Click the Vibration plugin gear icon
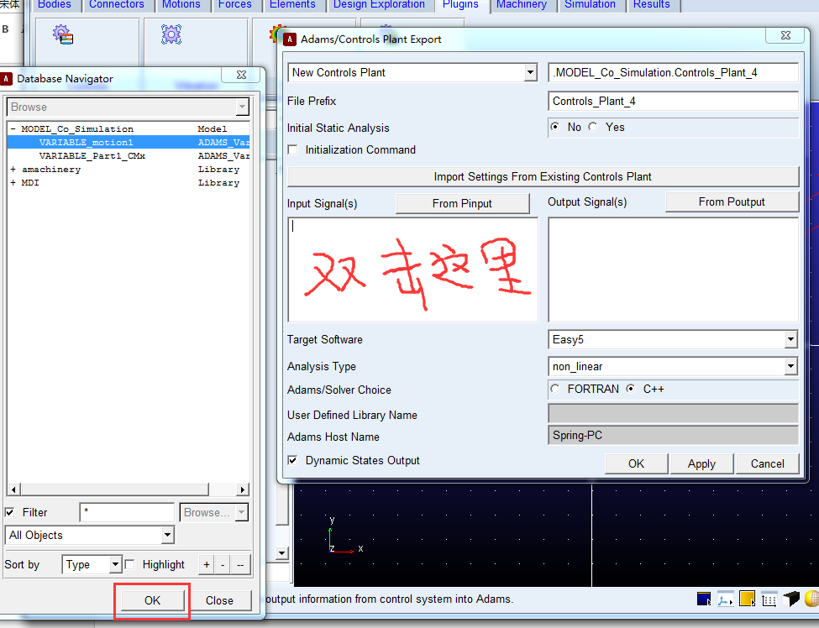 coord(171,34)
